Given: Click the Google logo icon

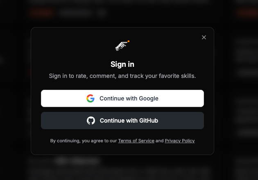Looking at the screenshot, I should [x=91, y=98].
